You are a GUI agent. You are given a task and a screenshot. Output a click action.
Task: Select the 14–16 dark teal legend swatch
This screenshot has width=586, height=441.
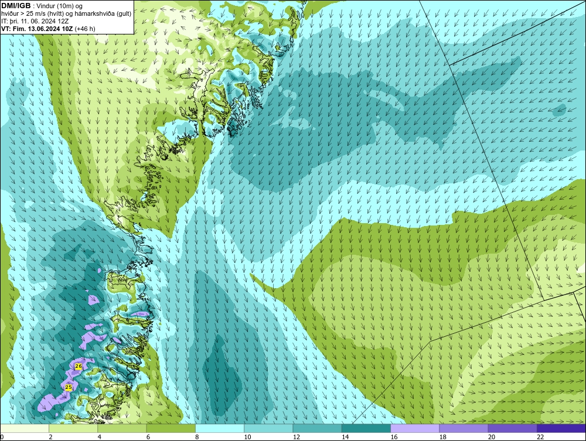[366, 428]
